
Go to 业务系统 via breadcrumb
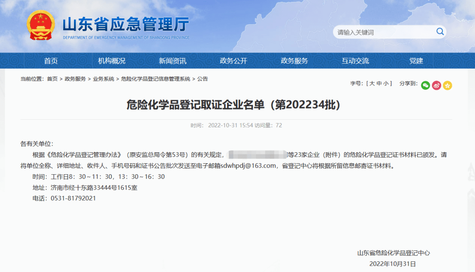[103, 79]
